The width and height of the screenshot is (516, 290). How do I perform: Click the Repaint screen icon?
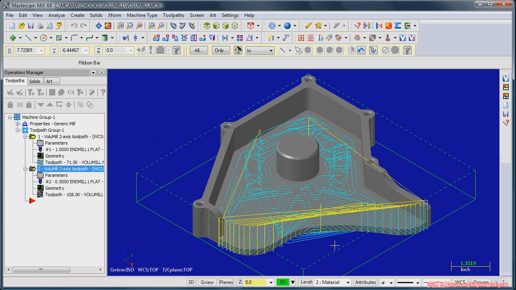[108, 26]
